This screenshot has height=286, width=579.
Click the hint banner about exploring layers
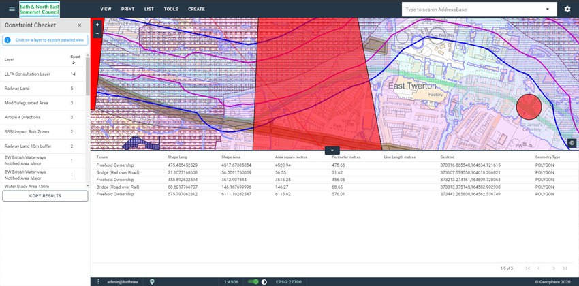coord(45,40)
